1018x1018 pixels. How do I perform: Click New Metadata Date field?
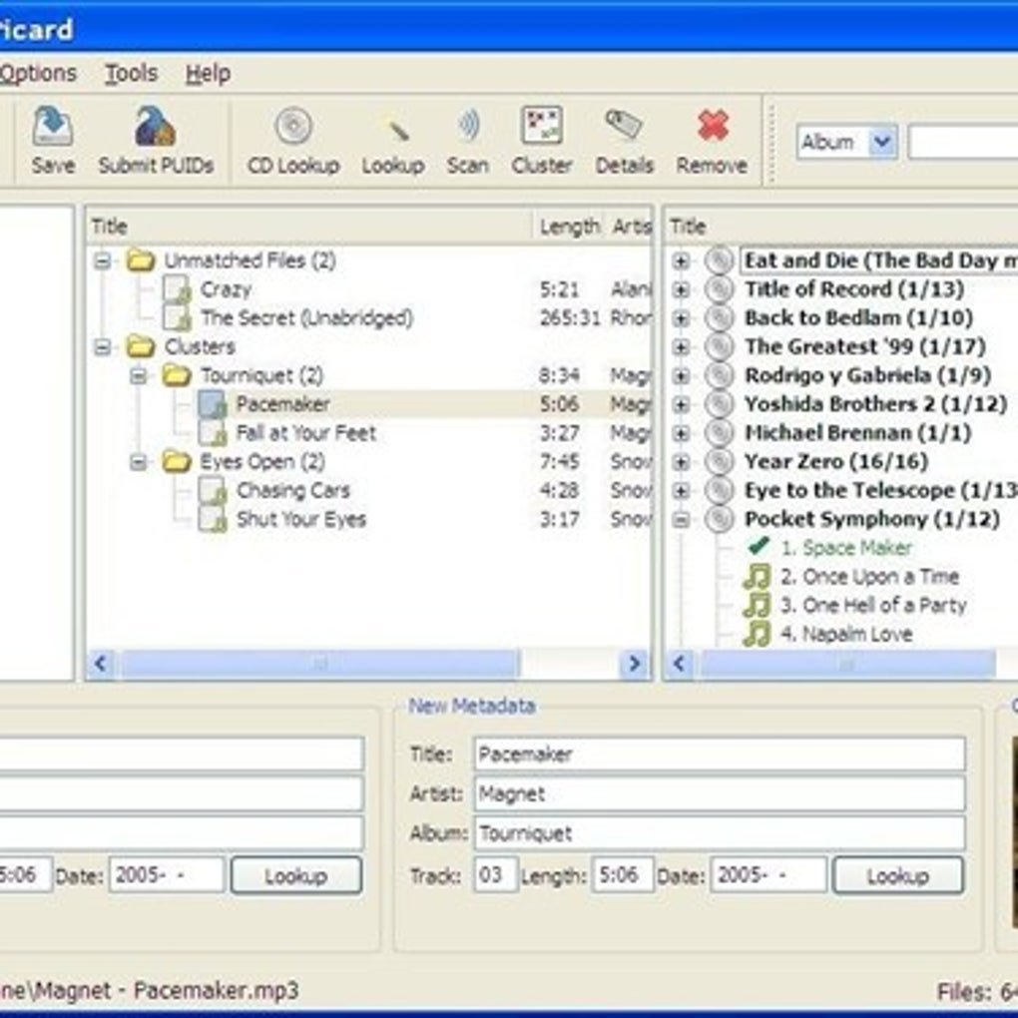click(x=768, y=875)
